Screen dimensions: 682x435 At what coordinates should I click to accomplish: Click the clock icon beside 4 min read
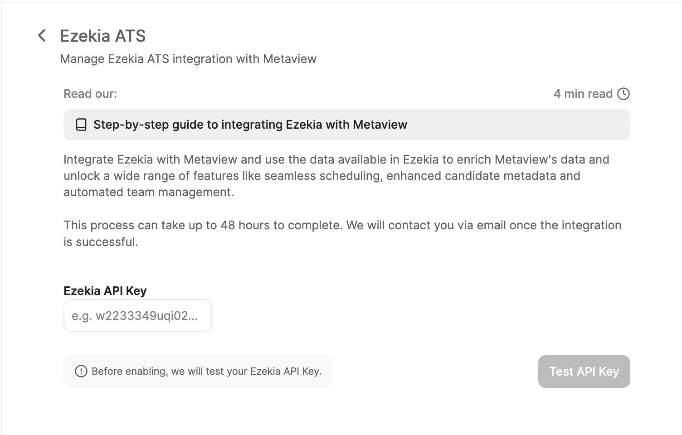point(624,94)
